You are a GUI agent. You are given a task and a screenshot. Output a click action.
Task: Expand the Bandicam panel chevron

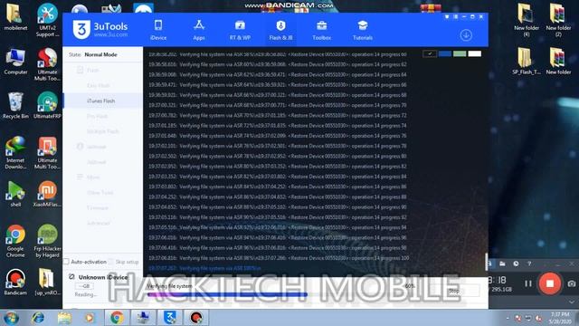pyautogui.click(x=572, y=302)
